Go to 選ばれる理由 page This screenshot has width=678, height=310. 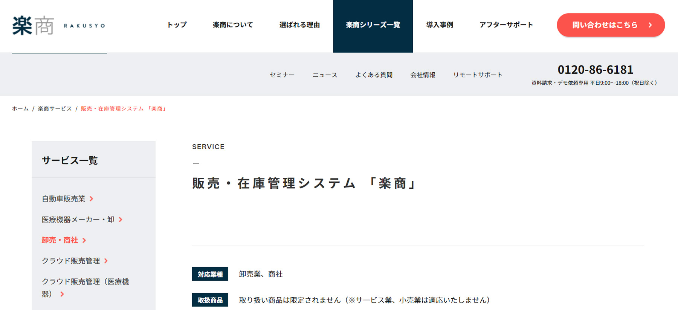point(299,25)
